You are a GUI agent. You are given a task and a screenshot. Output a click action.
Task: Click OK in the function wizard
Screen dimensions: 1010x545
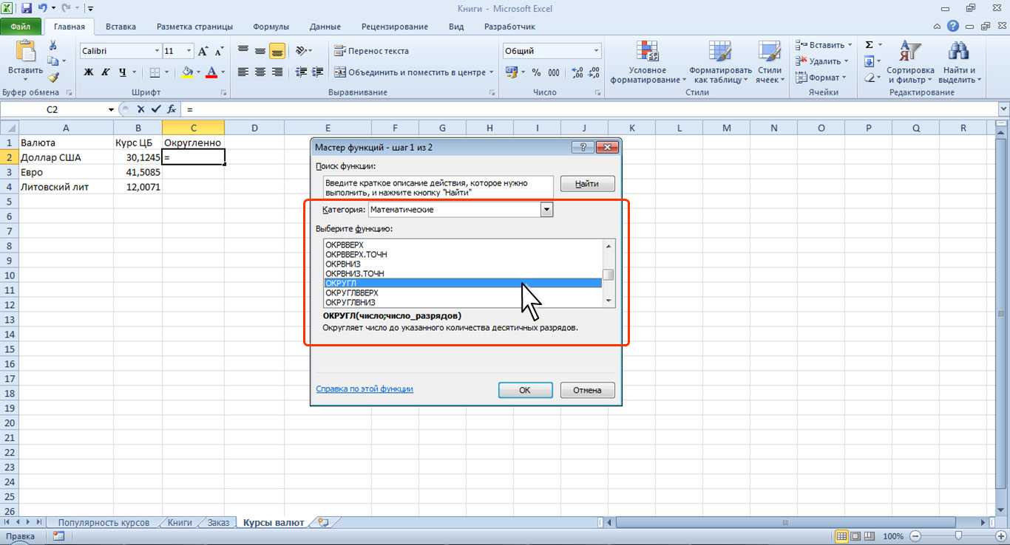click(525, 390)
